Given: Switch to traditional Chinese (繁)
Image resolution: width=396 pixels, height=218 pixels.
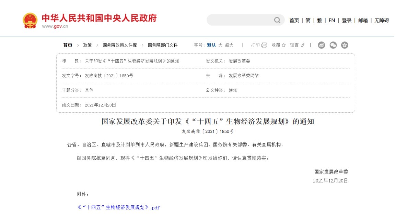Looking at the screenshot, I should (x=319, y=21).
